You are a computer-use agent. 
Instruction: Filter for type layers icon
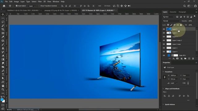click(x=184, y=17)
